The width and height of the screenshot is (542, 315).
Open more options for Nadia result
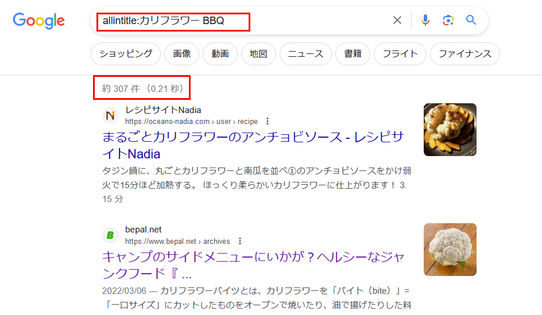[268, 122]
